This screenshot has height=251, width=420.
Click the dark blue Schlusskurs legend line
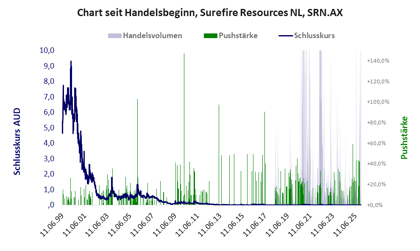(286, 36)
